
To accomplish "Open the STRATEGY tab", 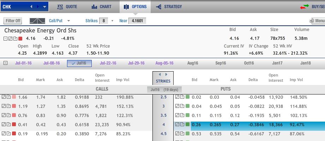I will pos(169,7).
